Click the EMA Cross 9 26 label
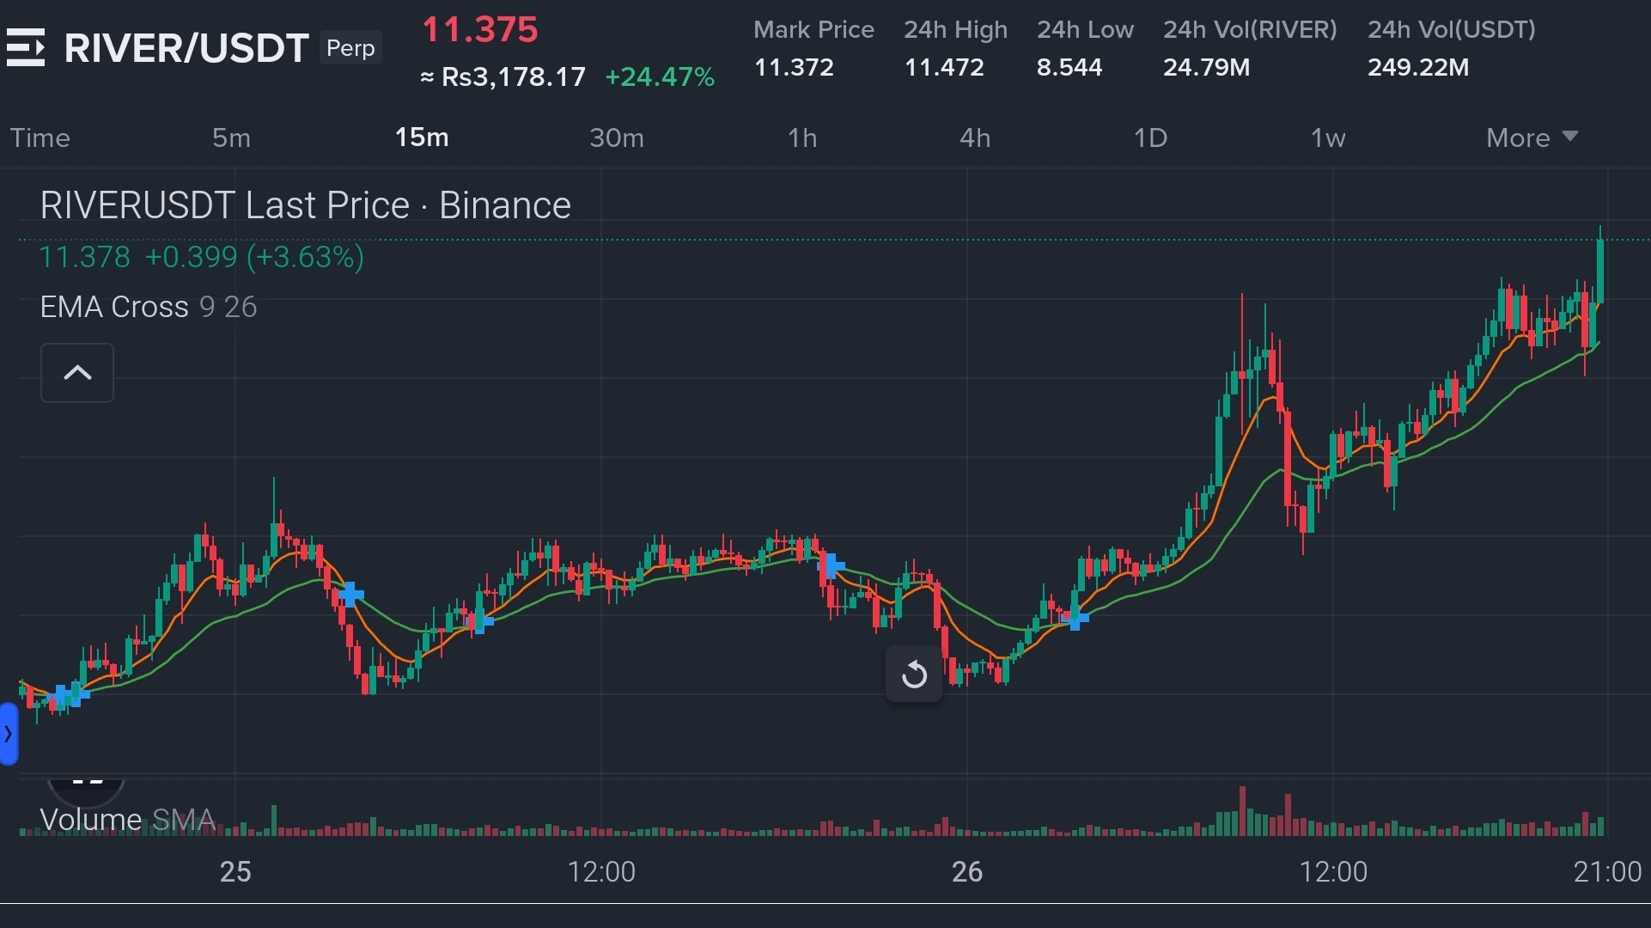The height and width of the screenshot is (928, 1651). tap(148, 307)
